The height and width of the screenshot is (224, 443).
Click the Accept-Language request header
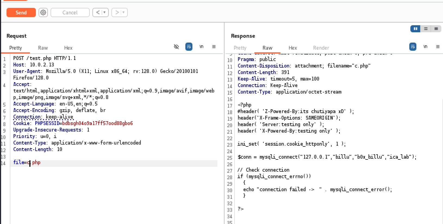click(55, 104)
